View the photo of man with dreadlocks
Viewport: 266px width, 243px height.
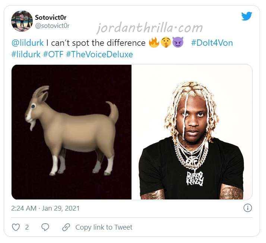click(x=192, y=132)
